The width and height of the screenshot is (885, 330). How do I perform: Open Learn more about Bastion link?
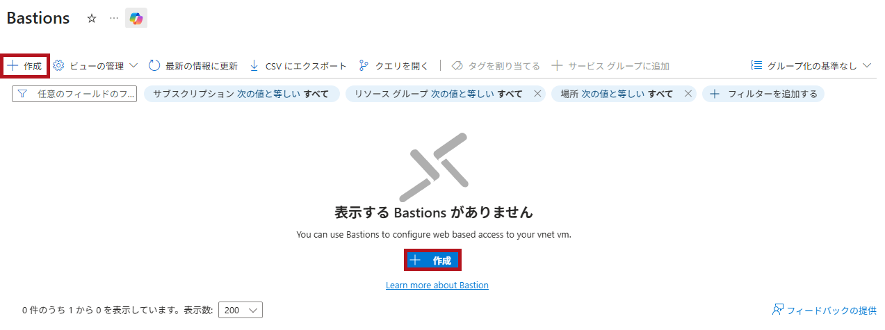pyautogui.click(x=437, y=286)
